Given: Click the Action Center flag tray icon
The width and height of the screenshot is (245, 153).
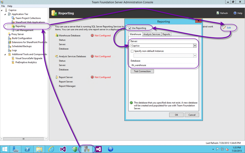Looking at the screenshot, I should pyautogui.click(x=218, y=149).
